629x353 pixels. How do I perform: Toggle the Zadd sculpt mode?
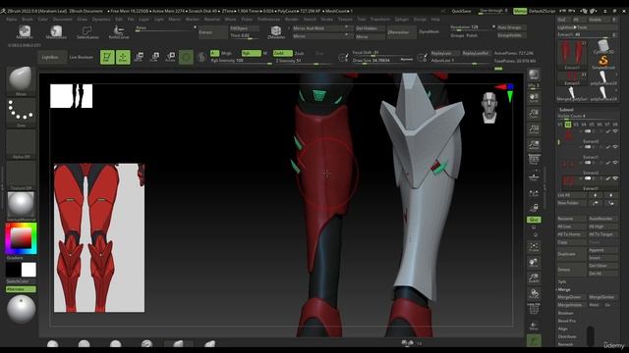point(282,53)
